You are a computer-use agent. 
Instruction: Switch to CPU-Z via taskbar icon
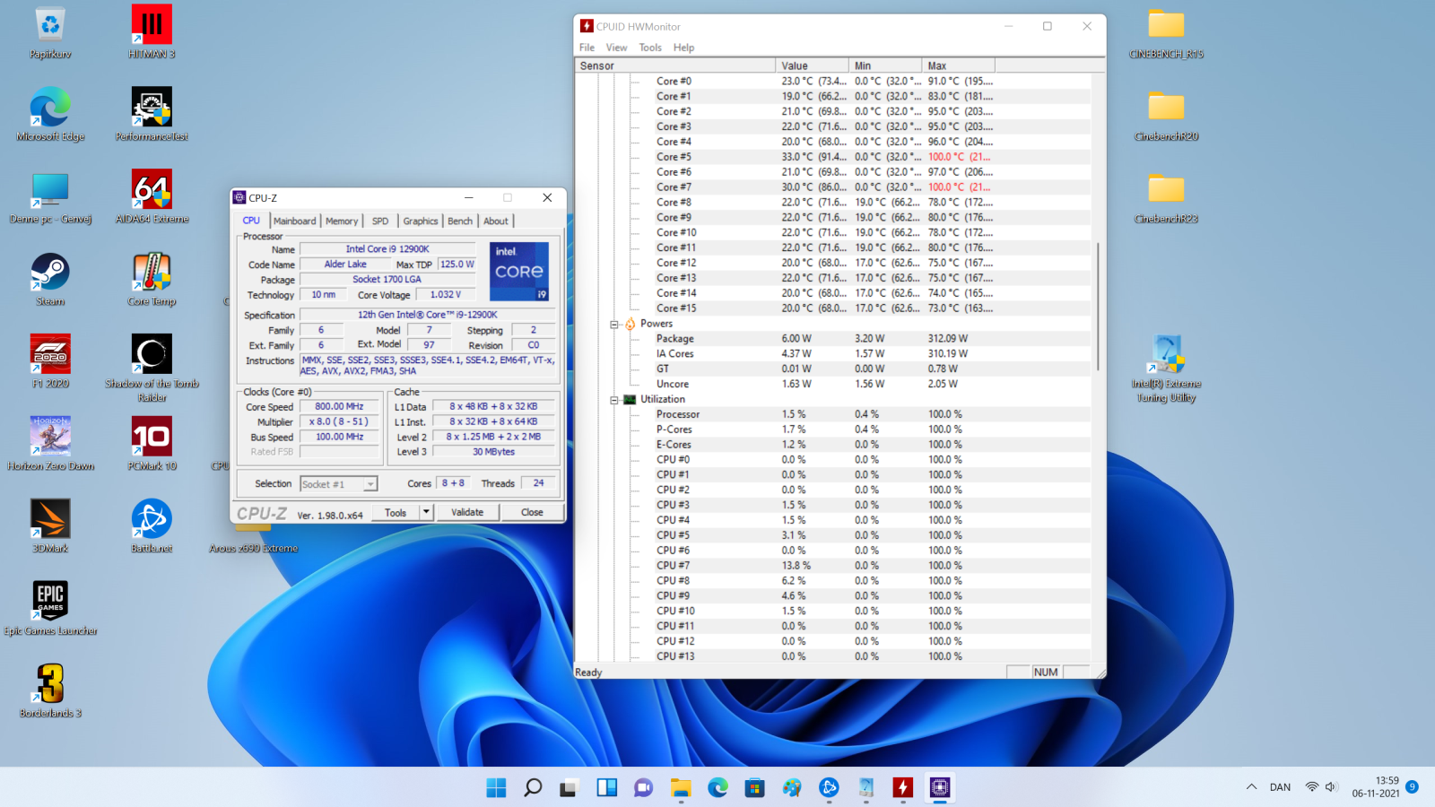click(939, 787)
